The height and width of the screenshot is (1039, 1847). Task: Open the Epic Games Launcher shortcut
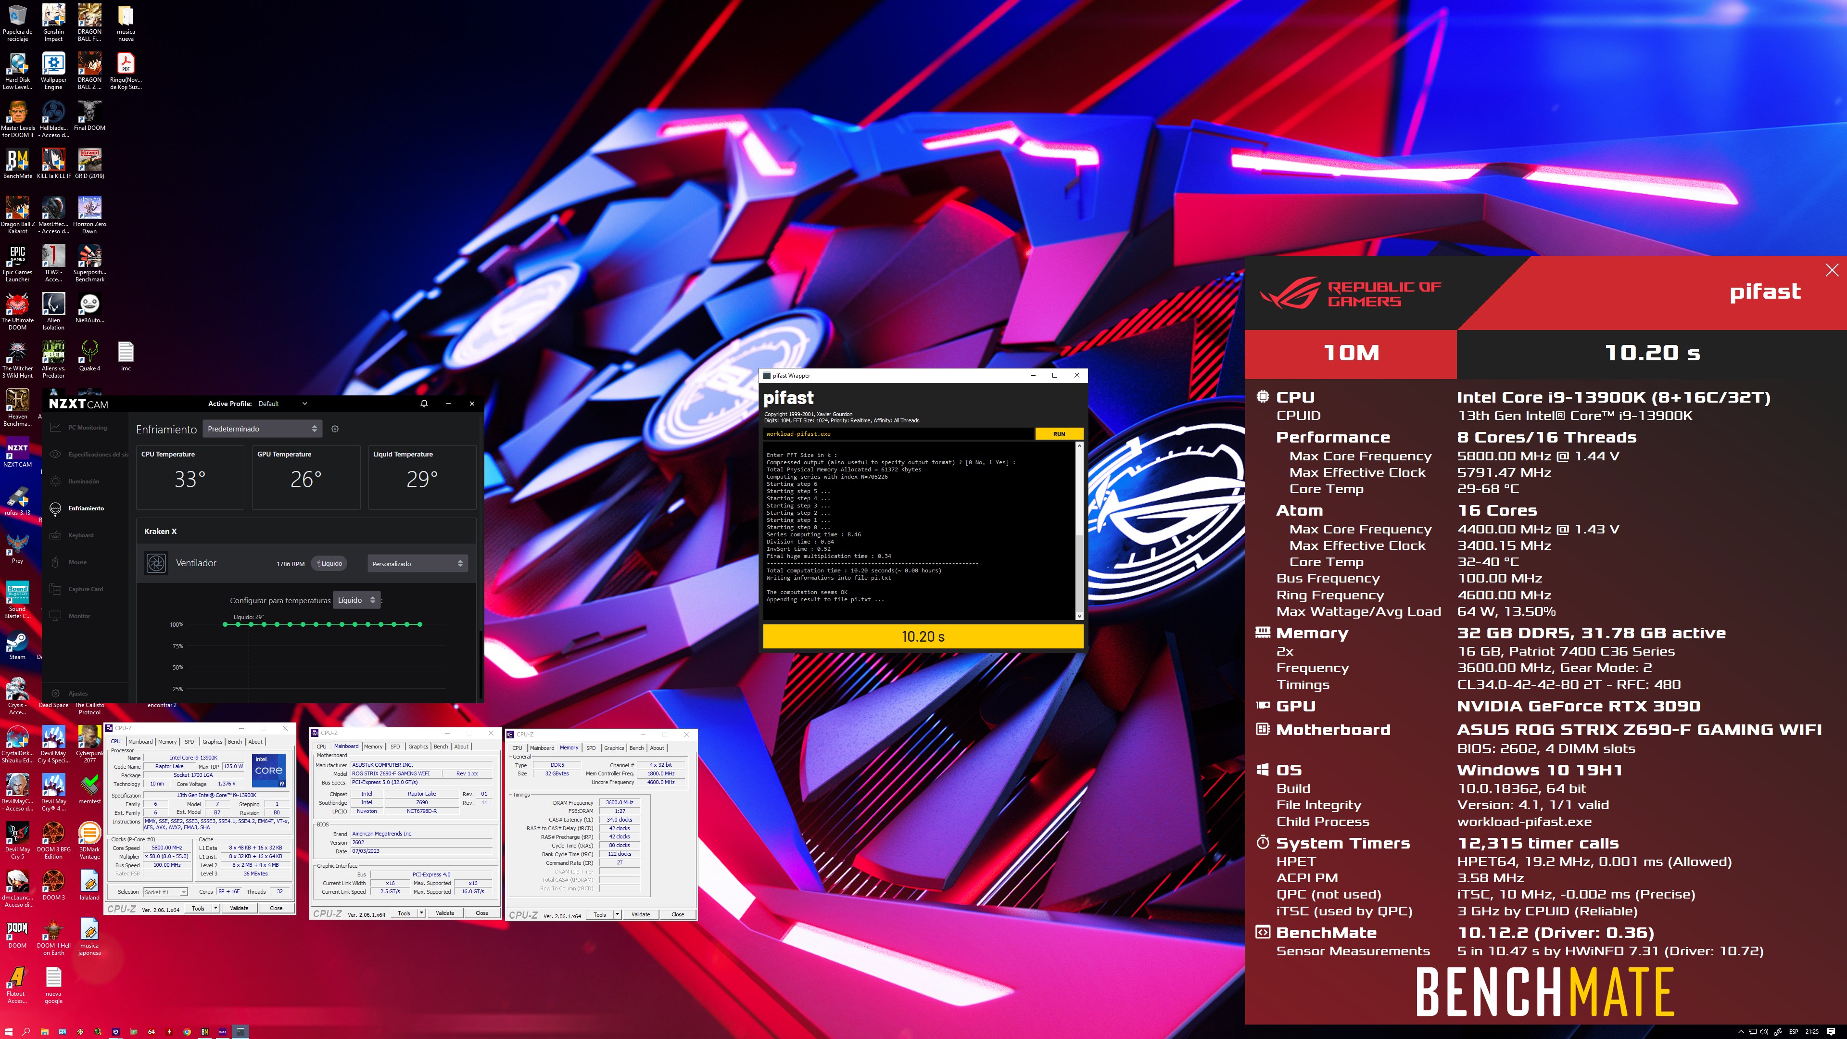click(17, 263)
